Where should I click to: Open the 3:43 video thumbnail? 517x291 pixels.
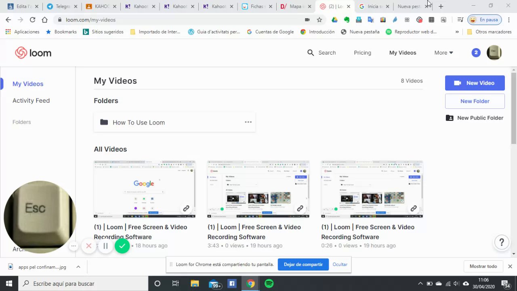point(258,189)
